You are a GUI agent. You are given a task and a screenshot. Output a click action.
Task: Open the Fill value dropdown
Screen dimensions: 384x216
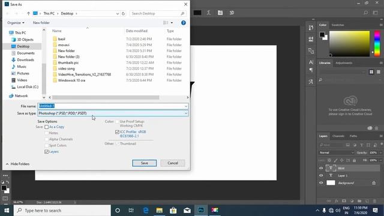381,160
